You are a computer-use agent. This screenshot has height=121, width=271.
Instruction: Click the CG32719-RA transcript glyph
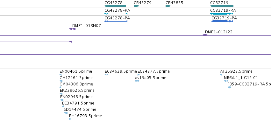(222, 14)
